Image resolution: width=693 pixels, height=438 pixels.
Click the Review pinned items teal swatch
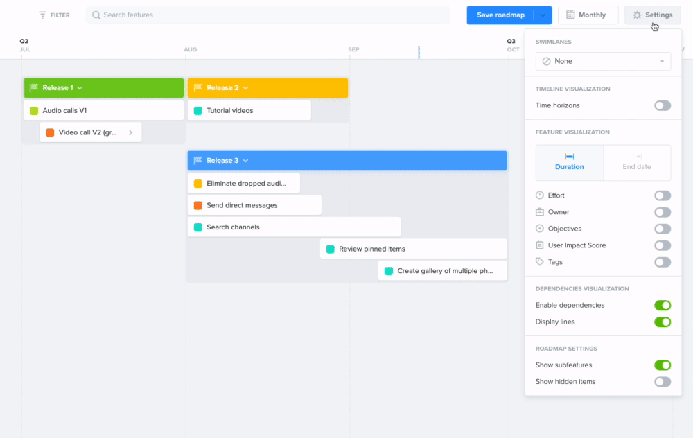coord(330,249)
